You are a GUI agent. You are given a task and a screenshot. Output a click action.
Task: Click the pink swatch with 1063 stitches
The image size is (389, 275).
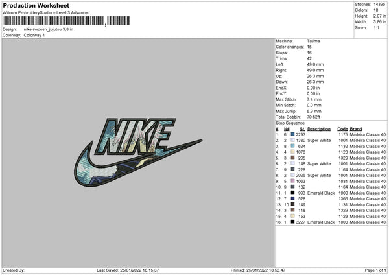pyautogui.click(x=292, y=181)
